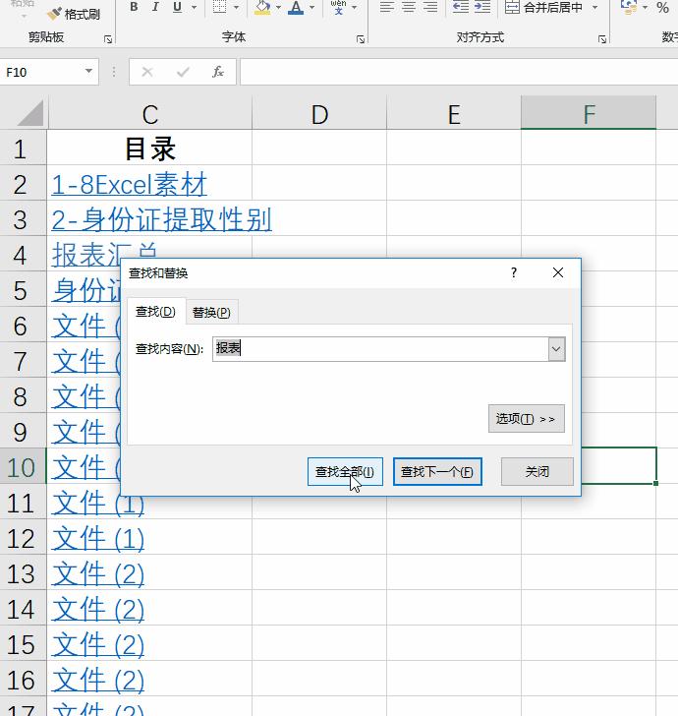The height and width of the screenshot is (716, 678).
Task: Click the cancel X in formula bar
Action: pos(147,72)
